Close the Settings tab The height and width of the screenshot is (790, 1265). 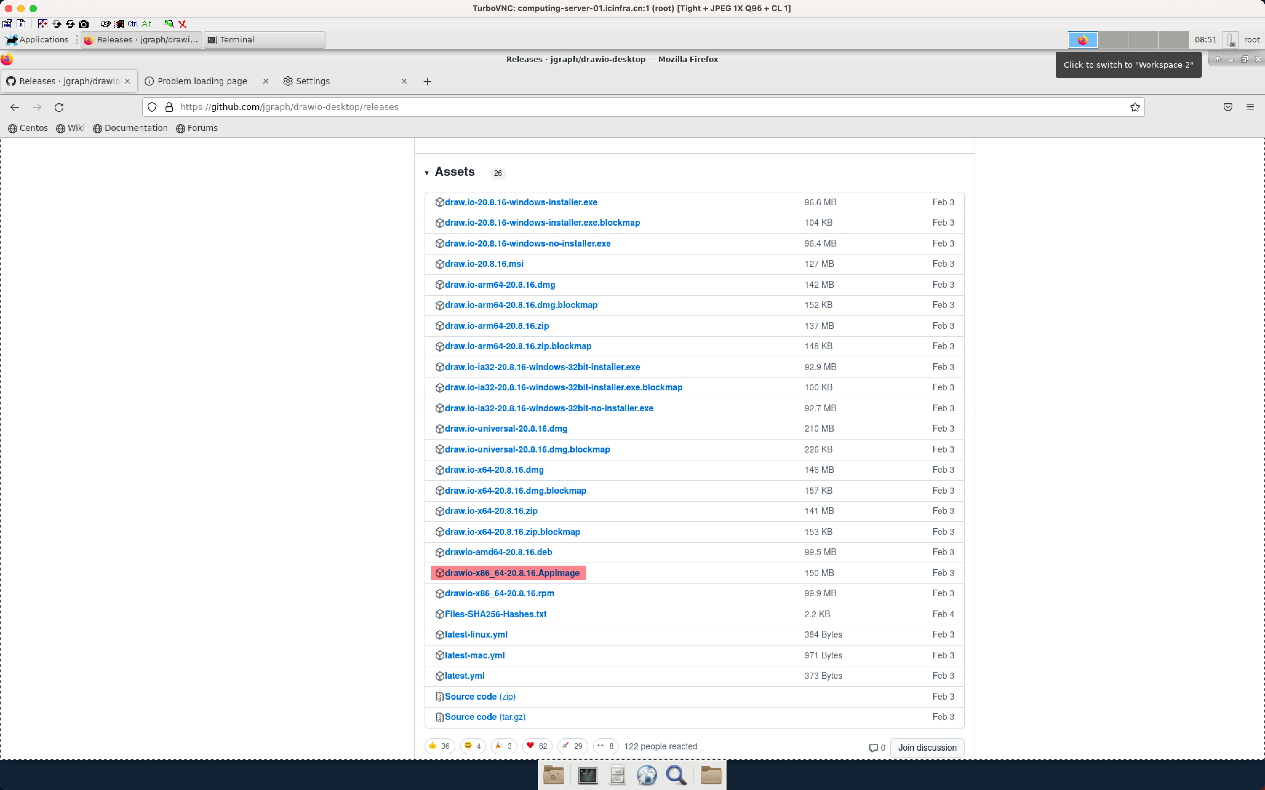(404, 81)
